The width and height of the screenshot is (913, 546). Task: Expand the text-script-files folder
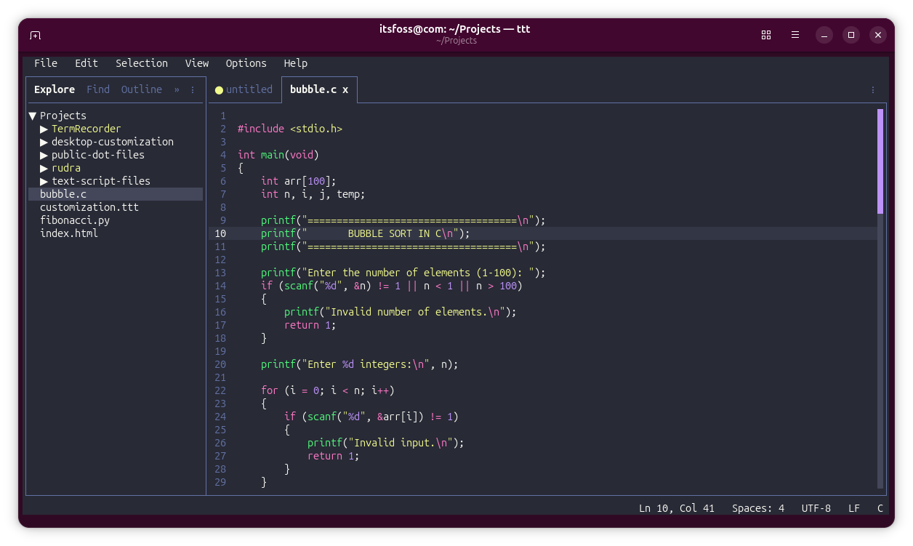pos(44,181)
